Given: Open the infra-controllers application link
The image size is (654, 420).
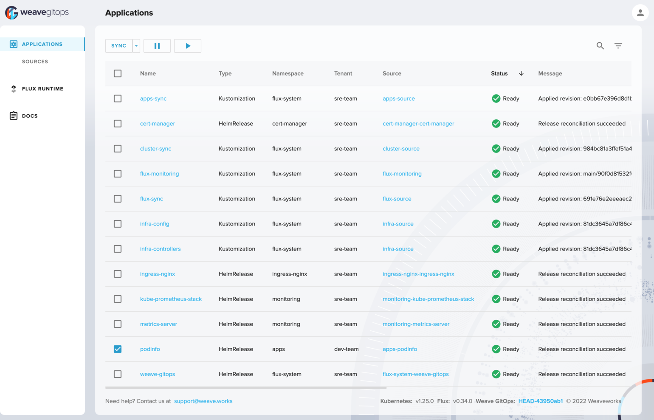Looking at the screenshot, I should click(161, 249).
